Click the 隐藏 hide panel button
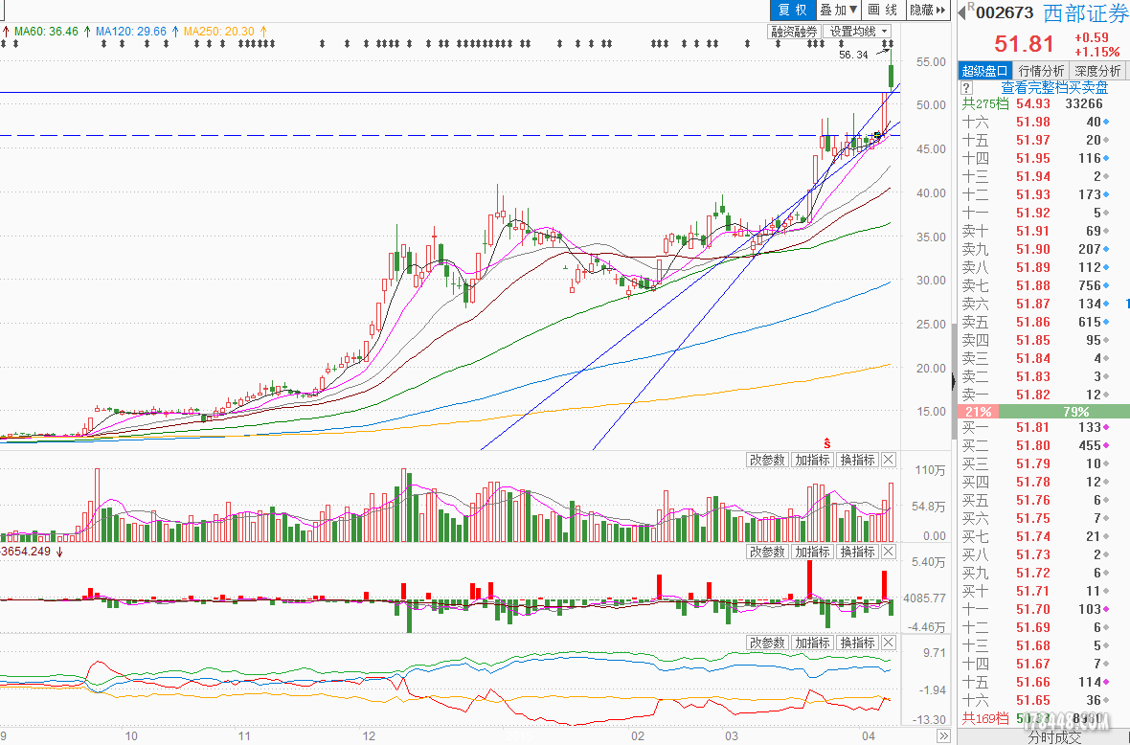Screen dimensions: 1130x745 click(928, 11)
